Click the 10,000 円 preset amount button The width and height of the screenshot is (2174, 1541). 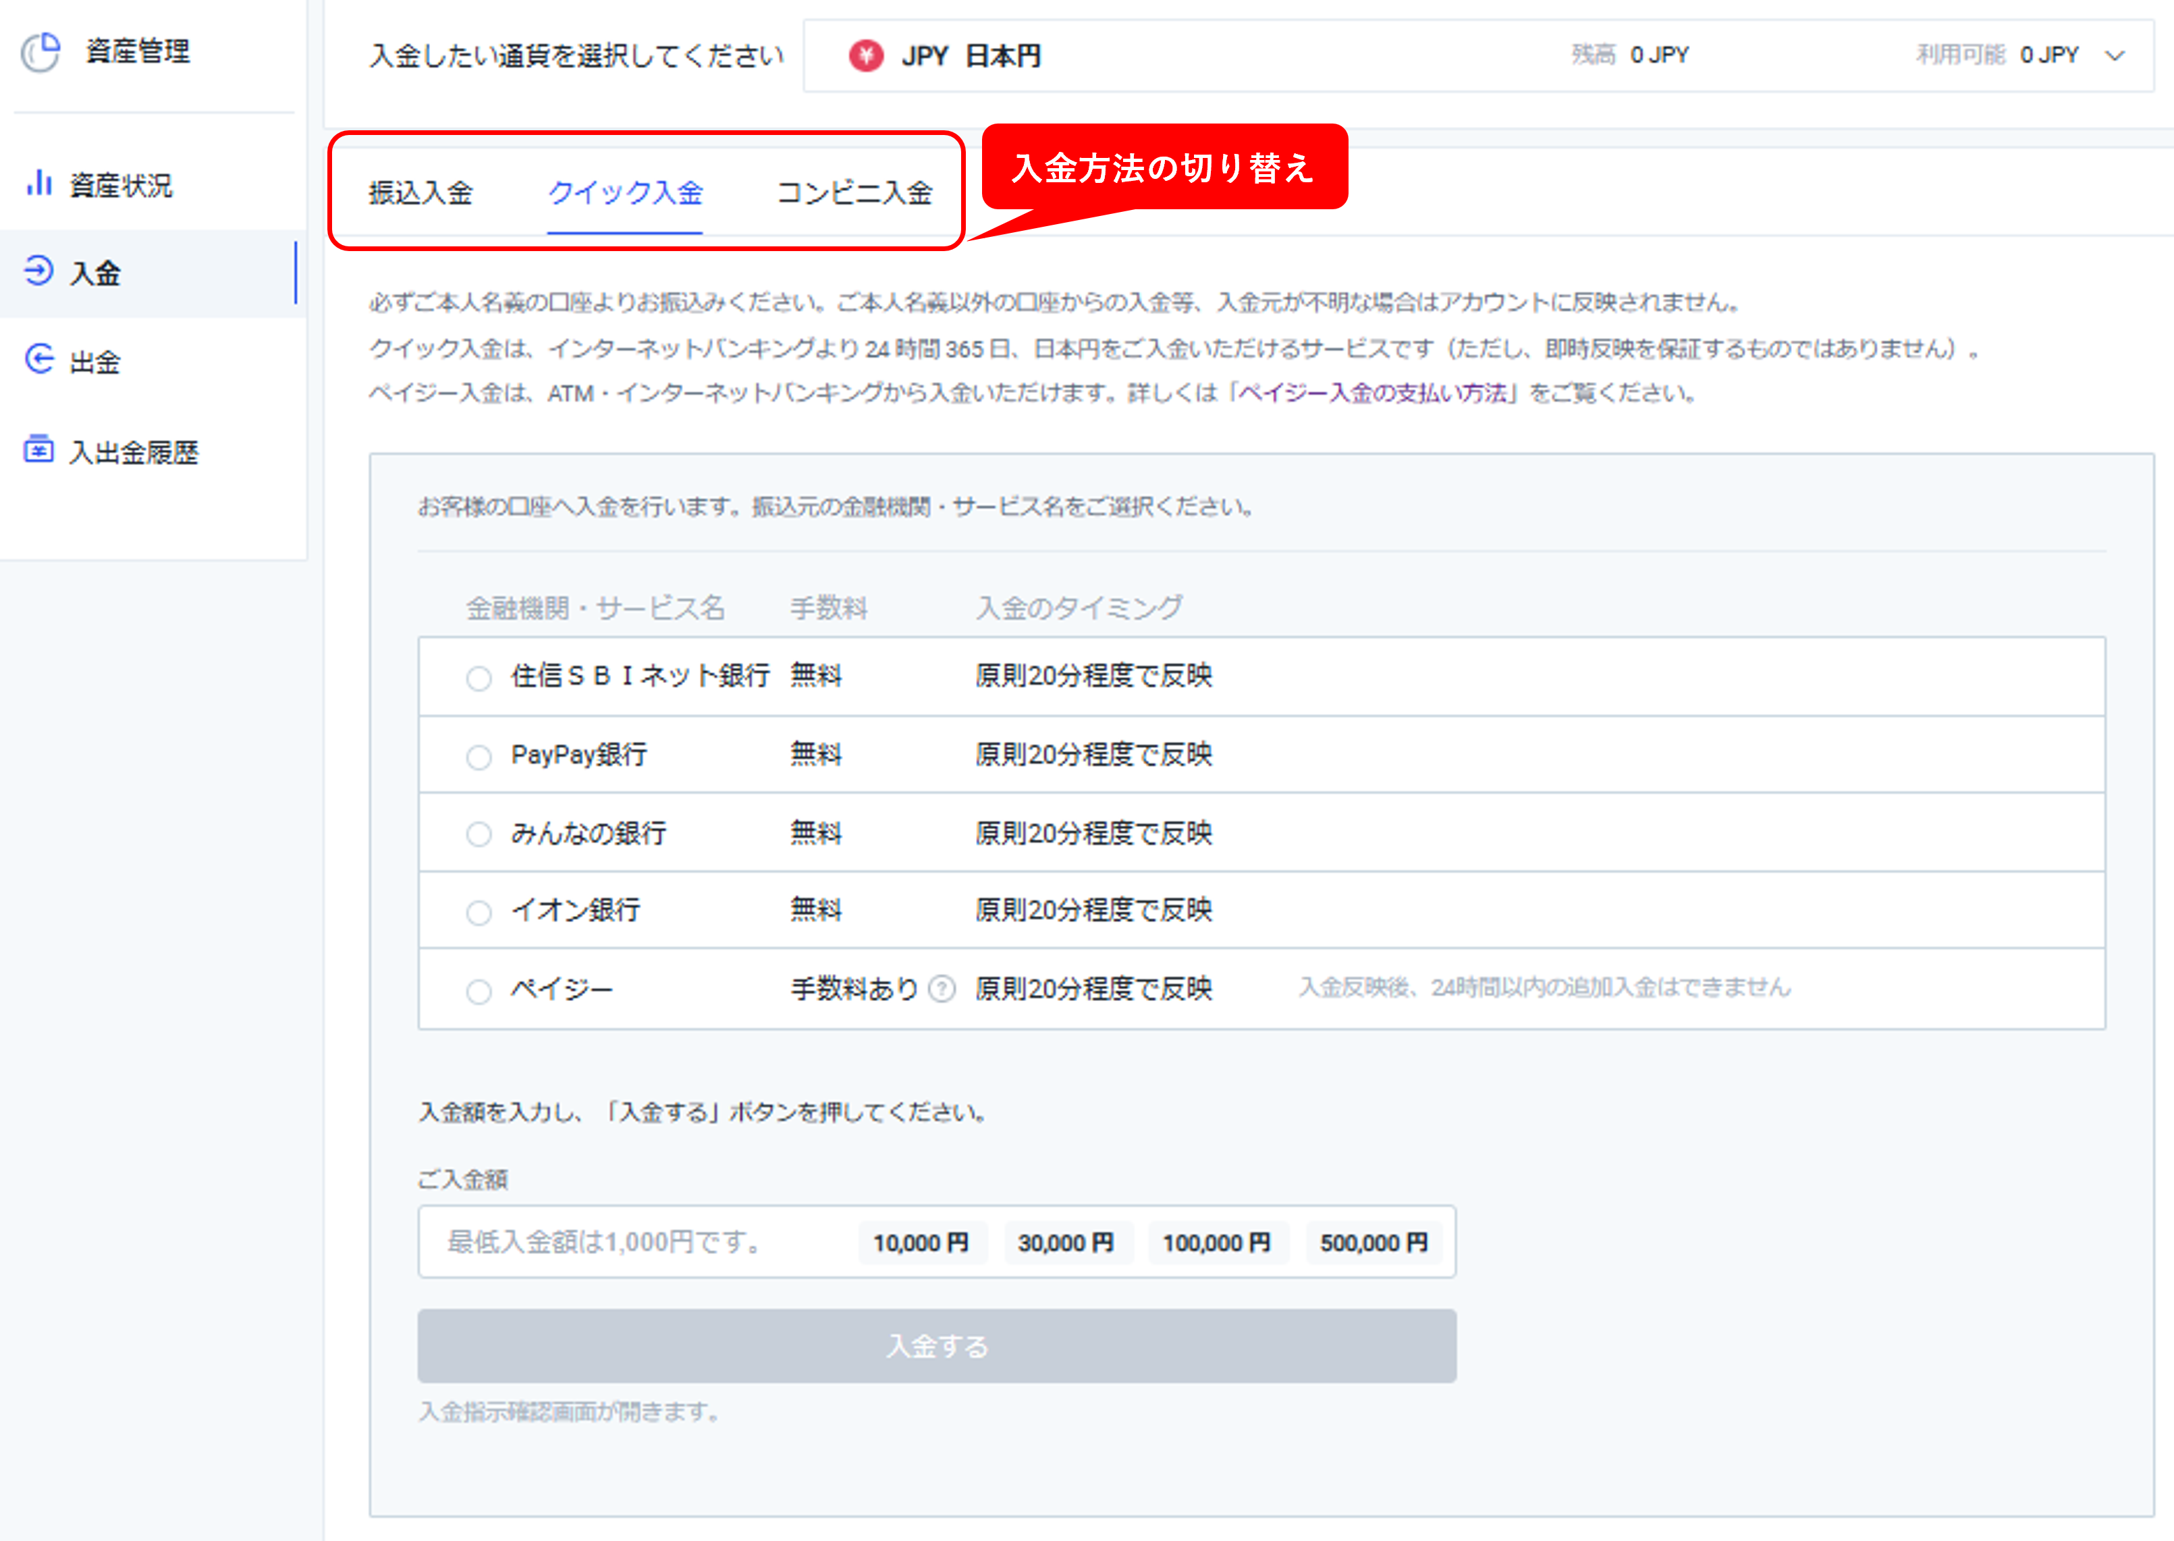(x=921, y=1243)
